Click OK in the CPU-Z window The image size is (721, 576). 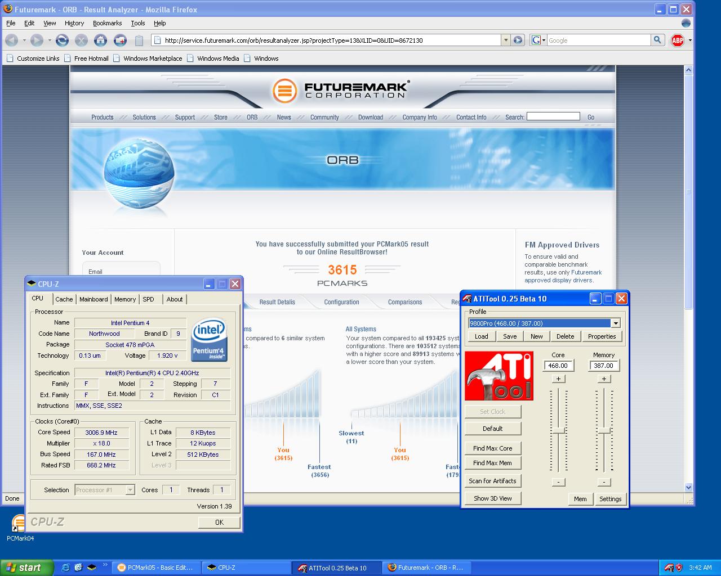coord(219,523)
